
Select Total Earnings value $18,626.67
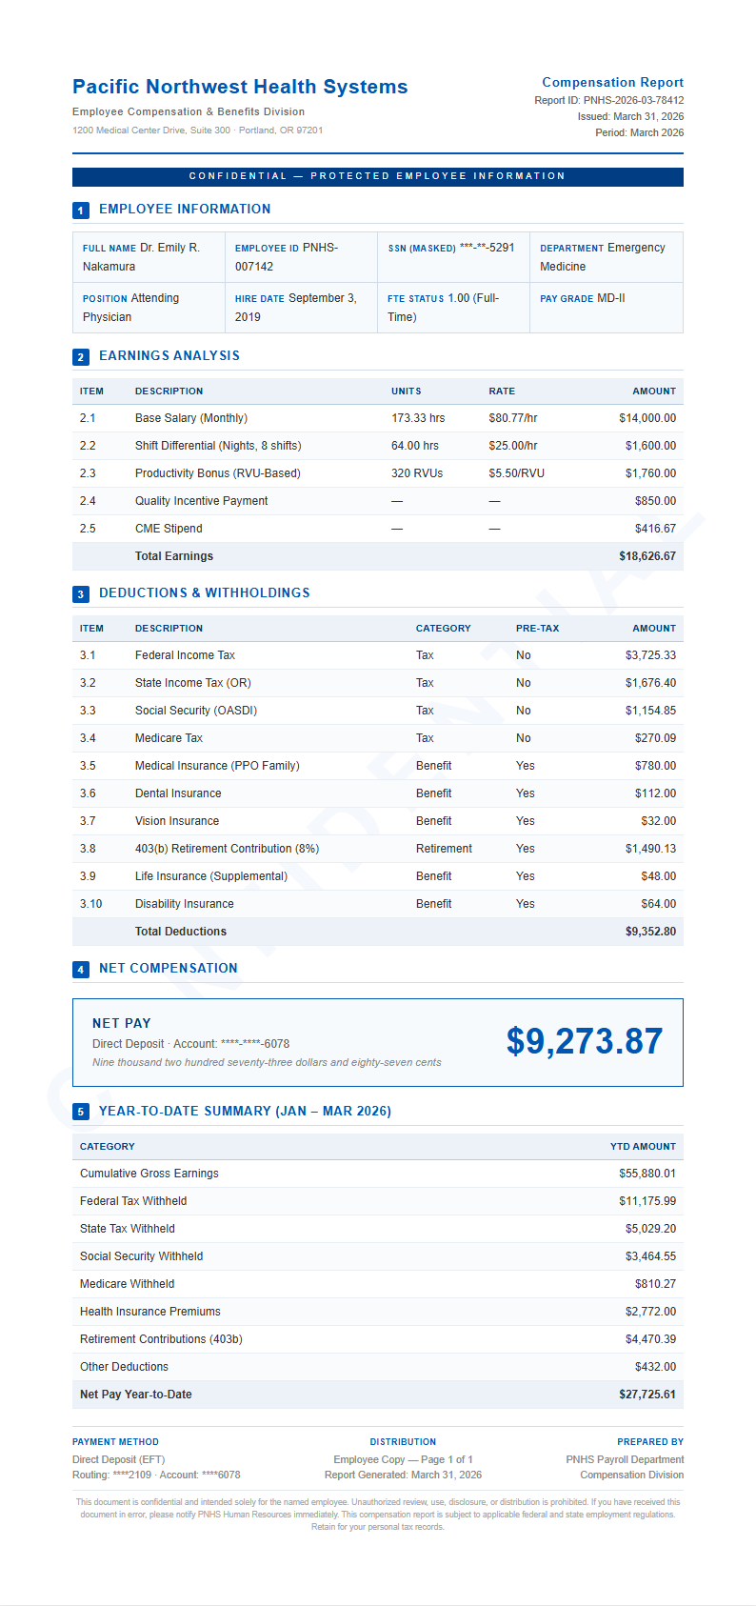[647, 556]
